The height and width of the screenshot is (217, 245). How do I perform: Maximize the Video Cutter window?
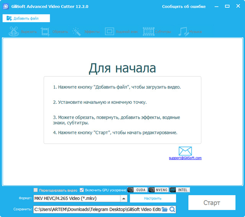pos(227,6)
